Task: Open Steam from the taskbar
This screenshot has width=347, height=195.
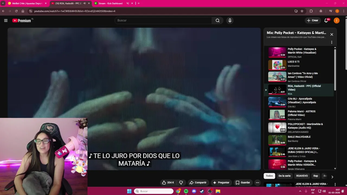Action: coord(202,191)
